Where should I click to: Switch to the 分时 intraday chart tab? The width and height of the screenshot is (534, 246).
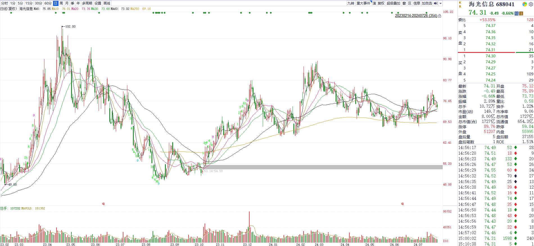click(x=4, y=3)
